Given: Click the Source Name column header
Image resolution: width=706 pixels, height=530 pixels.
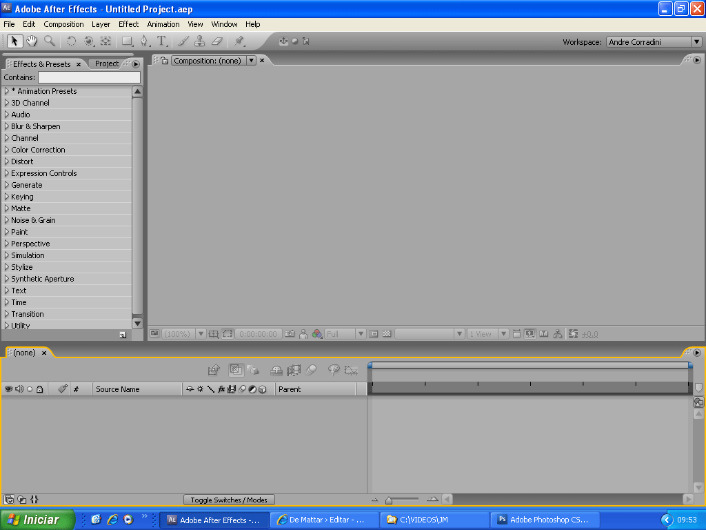Looking at the screenshot, I should click(x=137, y=389).
